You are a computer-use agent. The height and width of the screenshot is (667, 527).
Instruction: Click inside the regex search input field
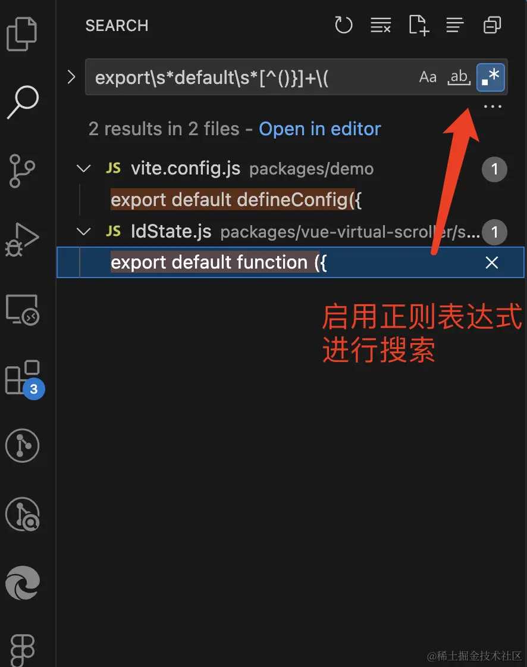pyautogui.click(x=251, y=77)
